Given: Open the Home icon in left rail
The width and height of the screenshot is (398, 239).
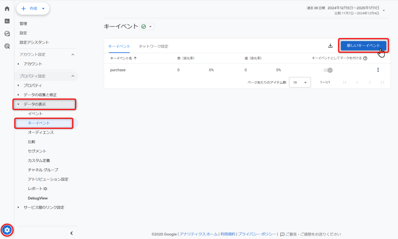Looking at the screenshot, I should click(7, 9).
